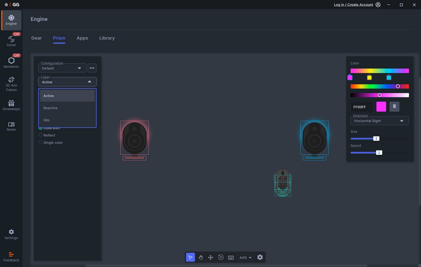
Task: Switch to the Gear tab
Action: click(36, 38)
